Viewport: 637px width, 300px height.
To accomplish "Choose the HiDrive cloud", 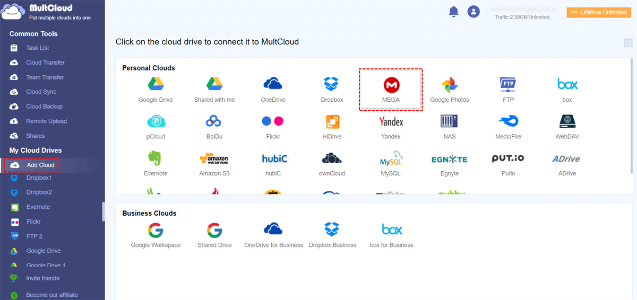I will (332, 126).
